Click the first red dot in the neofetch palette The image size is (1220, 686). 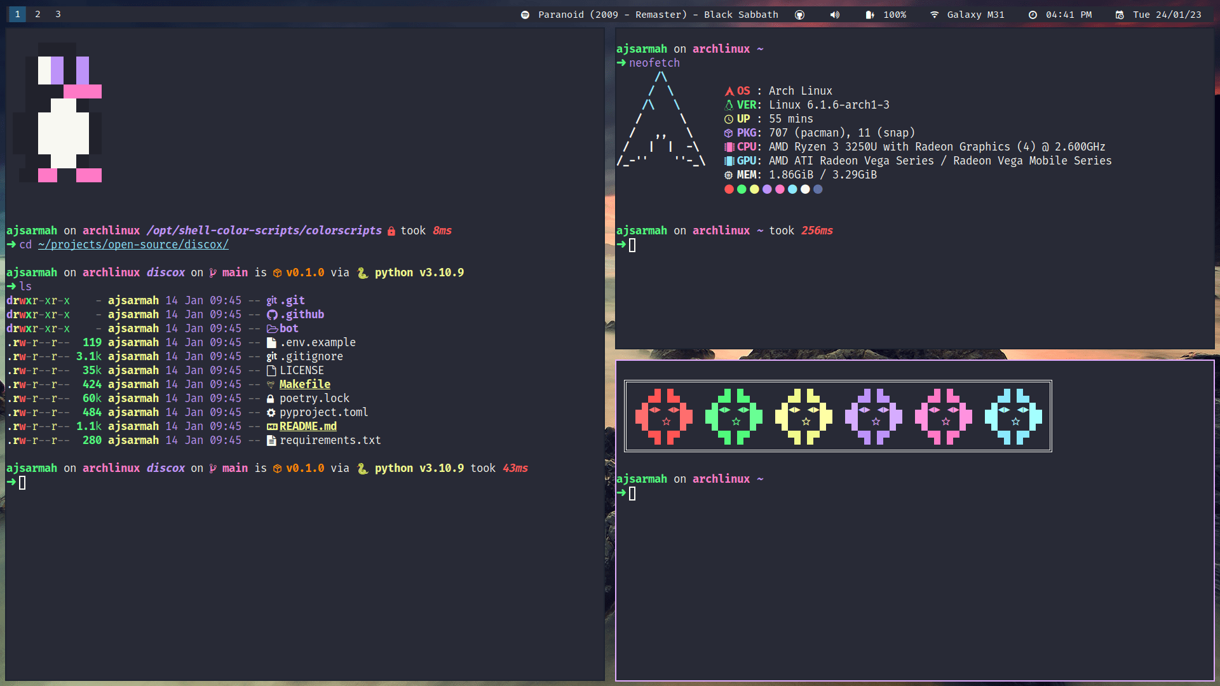(x=729, y=189)
